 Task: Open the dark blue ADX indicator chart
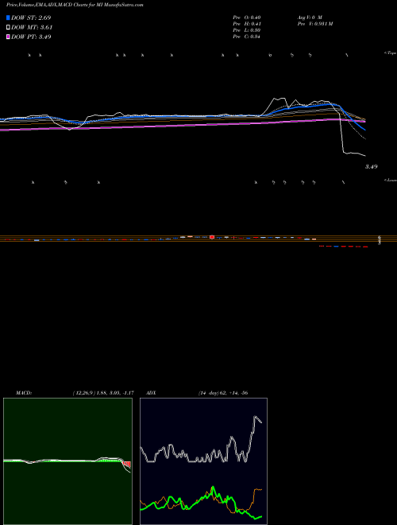coord(203,461)
